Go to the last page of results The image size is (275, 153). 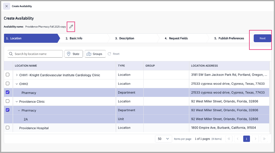tap(264, 139)
